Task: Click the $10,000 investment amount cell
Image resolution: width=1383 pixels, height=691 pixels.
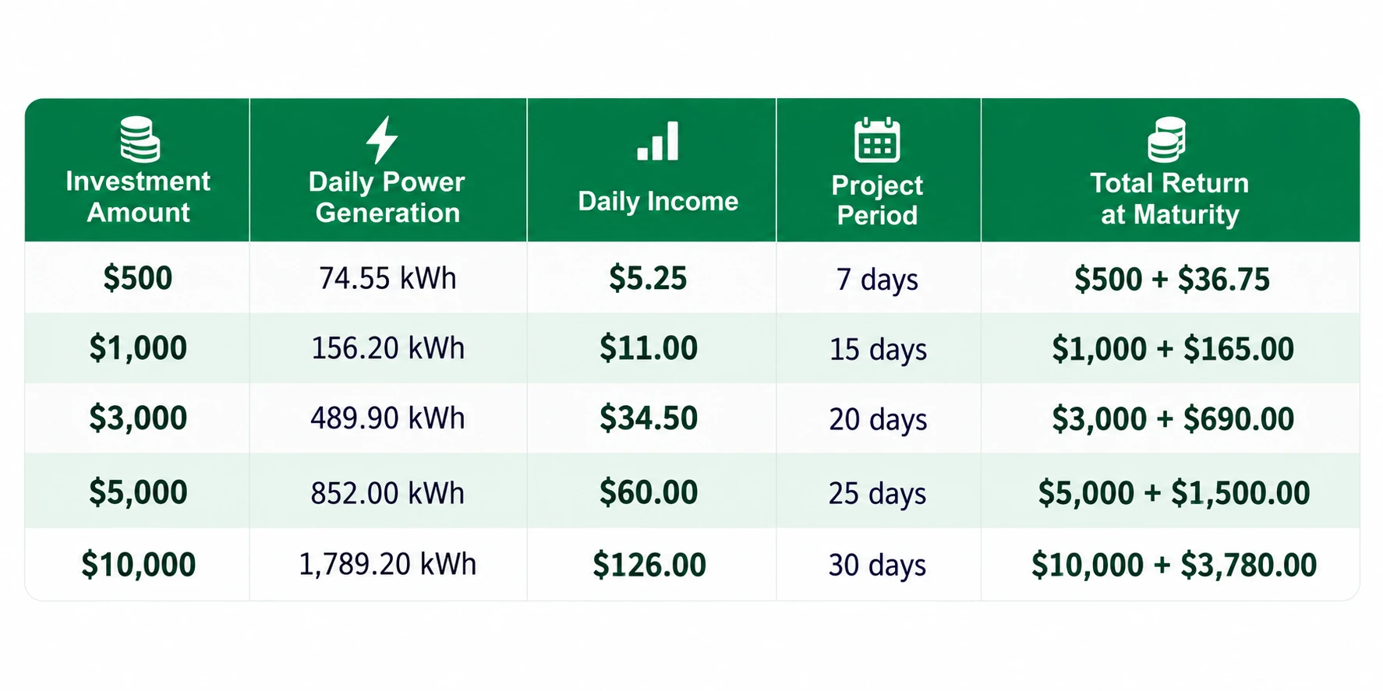Action: click(x=139, y=565)
